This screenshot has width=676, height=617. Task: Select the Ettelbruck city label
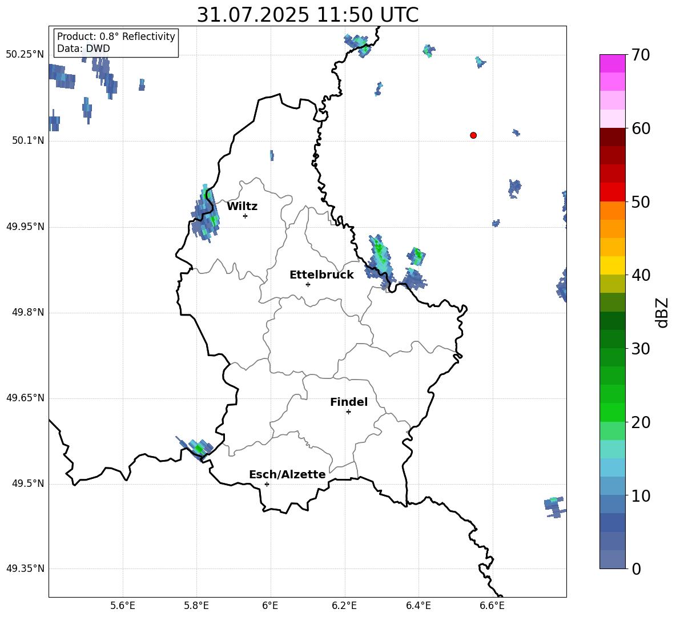coord(321,275)
